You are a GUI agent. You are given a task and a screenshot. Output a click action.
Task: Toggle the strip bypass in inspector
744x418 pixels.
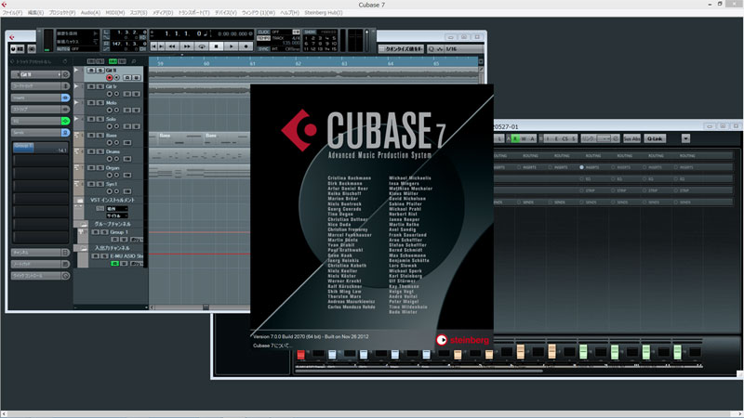(x=65, y=110)
